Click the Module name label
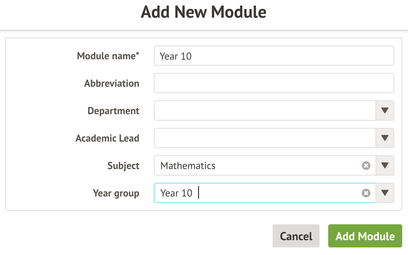 (107, 56)
